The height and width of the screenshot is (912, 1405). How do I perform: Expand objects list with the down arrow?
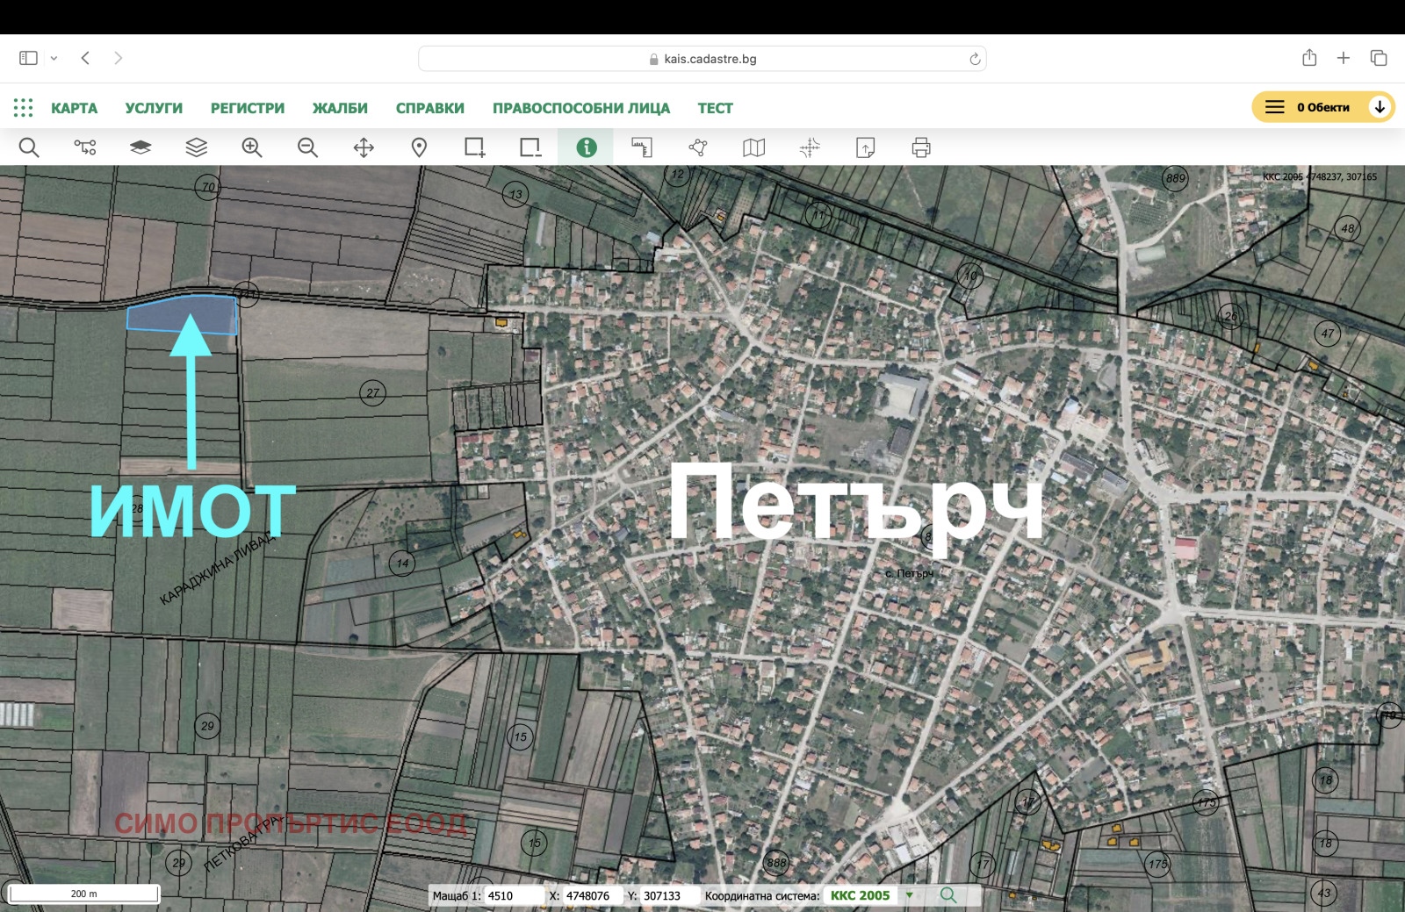point(1380,107)
